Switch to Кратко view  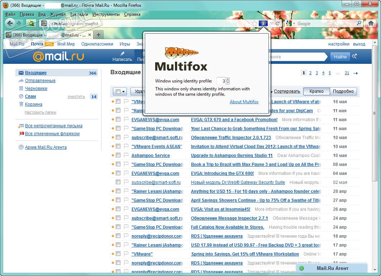coord(316,91)
